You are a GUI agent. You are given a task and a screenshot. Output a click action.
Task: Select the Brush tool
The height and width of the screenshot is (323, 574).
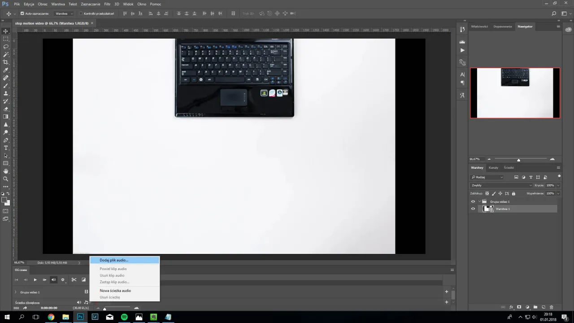(x=6, y=86)
